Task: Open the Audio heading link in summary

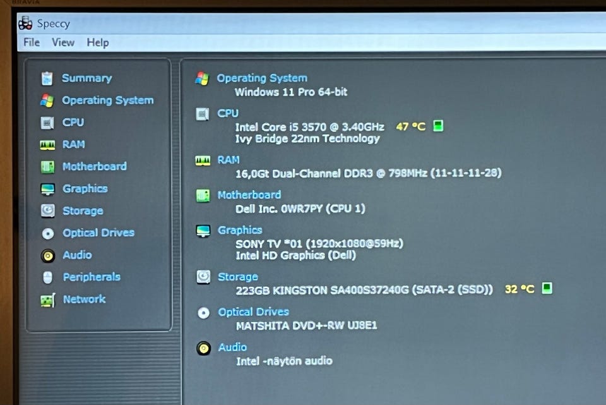Action: click(x=232, y=347)
